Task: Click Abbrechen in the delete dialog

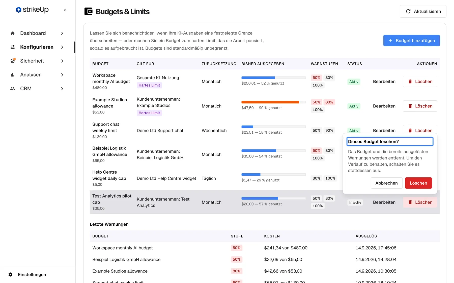Action: 386,183
